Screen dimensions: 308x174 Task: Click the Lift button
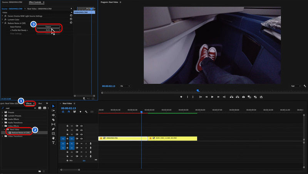coord(232,97)
